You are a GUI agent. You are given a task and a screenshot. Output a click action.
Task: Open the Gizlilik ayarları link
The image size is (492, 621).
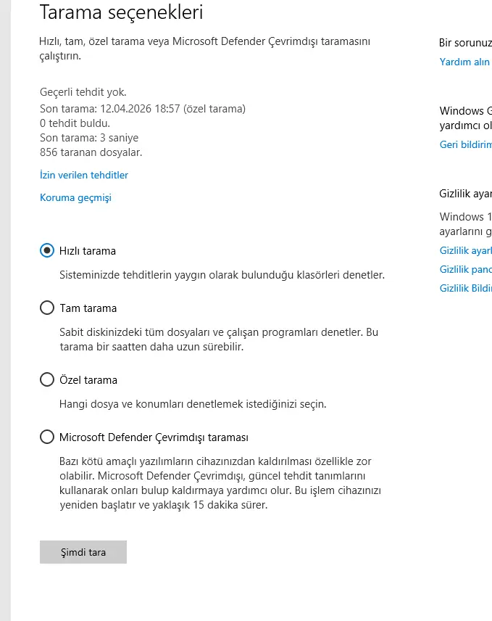point(466,250)
